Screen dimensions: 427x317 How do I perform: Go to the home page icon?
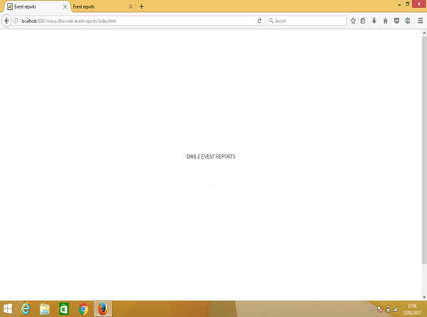[385, 21]
